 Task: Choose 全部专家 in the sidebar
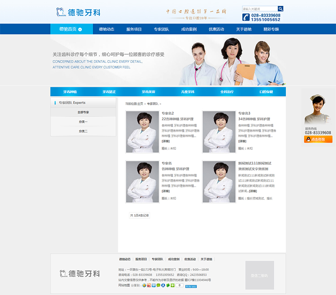[x=83, y=112]
